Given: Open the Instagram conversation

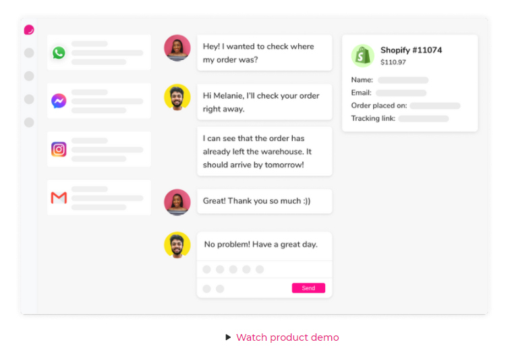Looking at the screenshot, I should pyautogui.click(x=99, y=149).
